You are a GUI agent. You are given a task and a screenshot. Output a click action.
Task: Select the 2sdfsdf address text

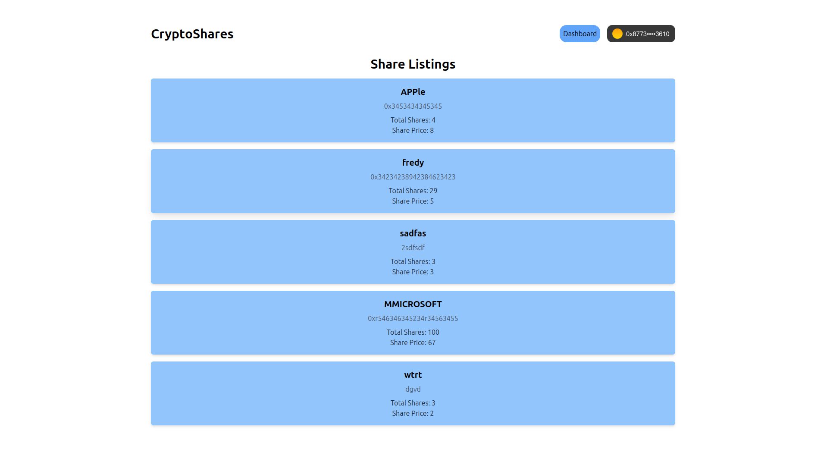[x=413, y=248]
